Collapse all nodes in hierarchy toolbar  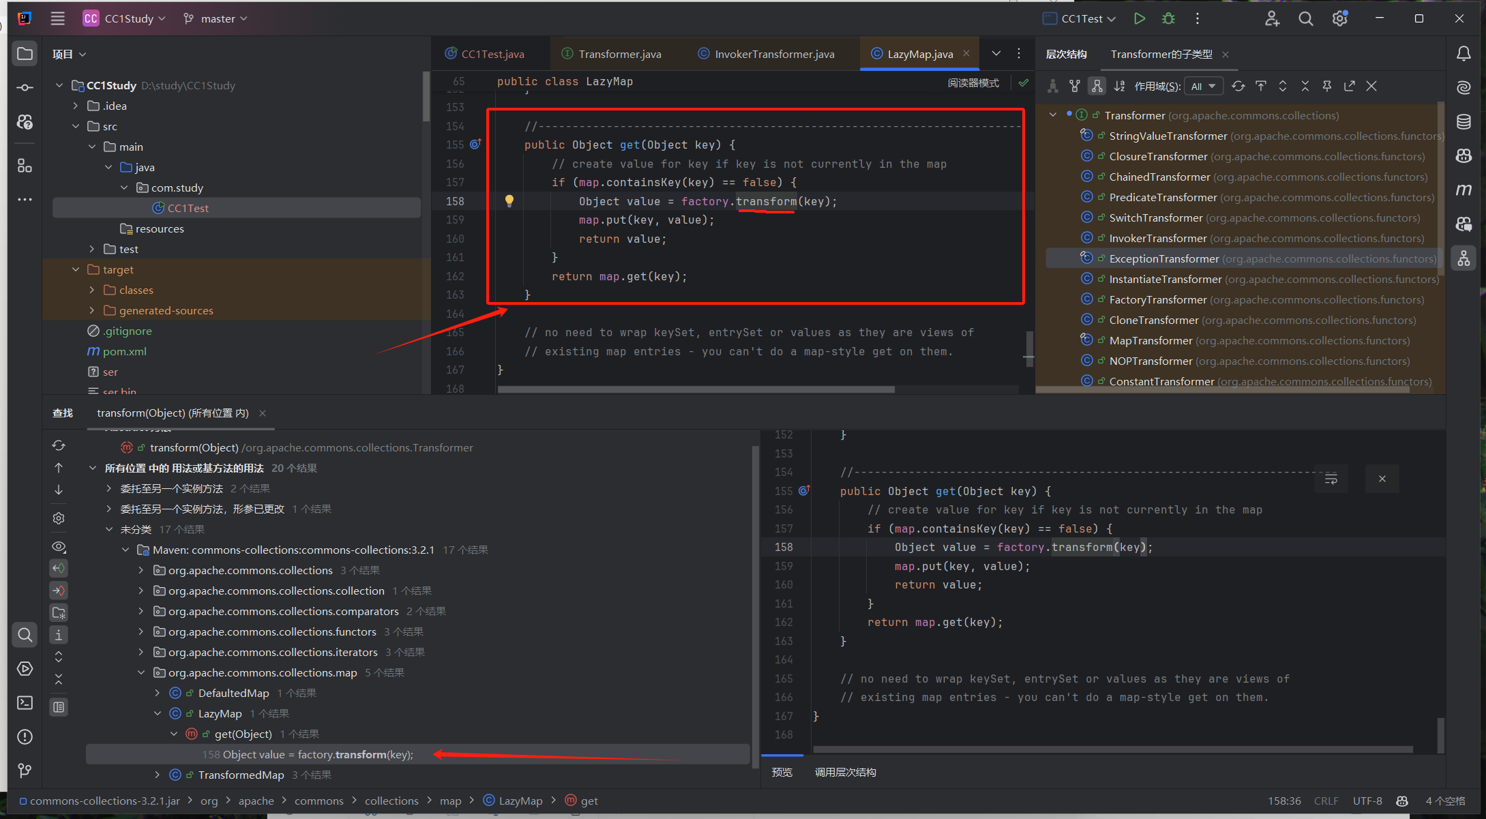(x=1305, y=86)
